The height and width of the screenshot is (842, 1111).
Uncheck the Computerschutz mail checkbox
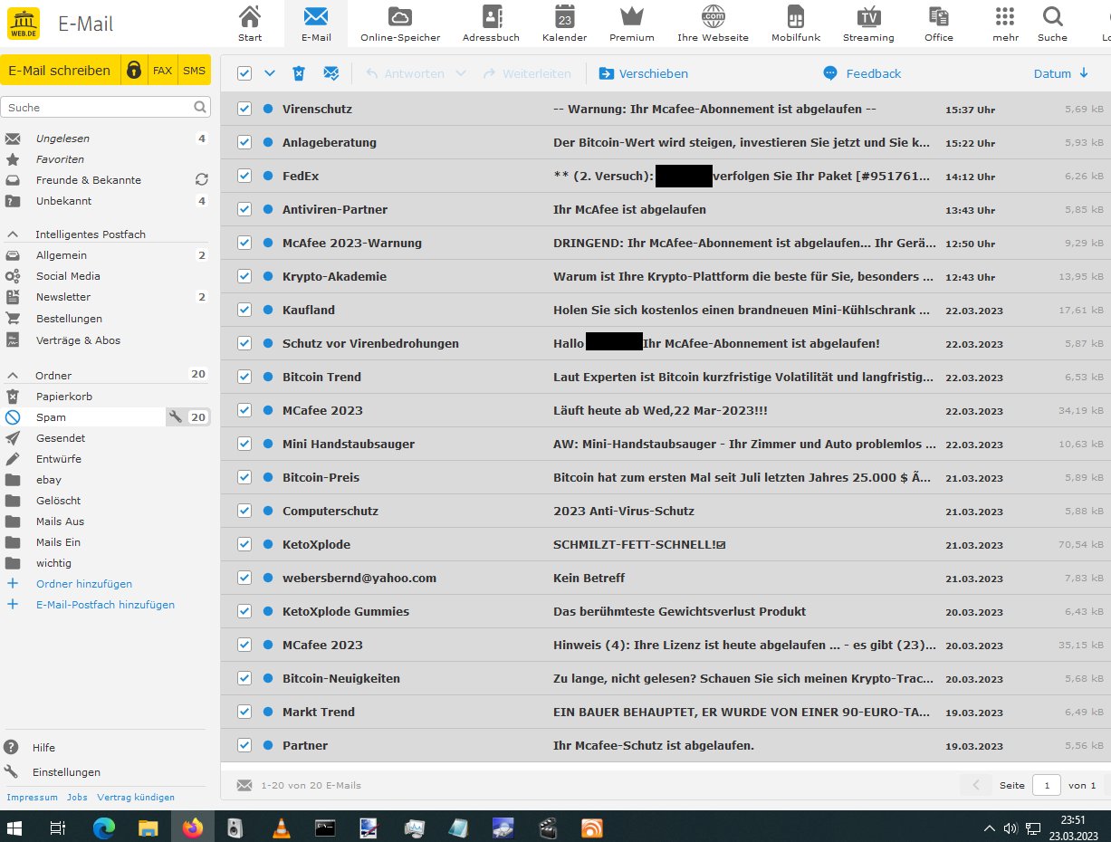point(244,511)
